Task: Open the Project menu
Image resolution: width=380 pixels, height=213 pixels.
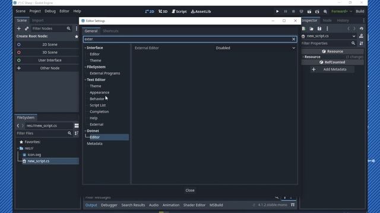Action: 35,11
